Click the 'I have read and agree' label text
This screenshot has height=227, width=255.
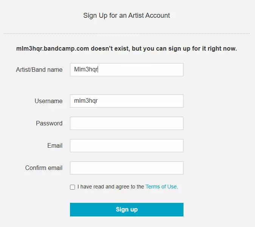tap(110, 187)
